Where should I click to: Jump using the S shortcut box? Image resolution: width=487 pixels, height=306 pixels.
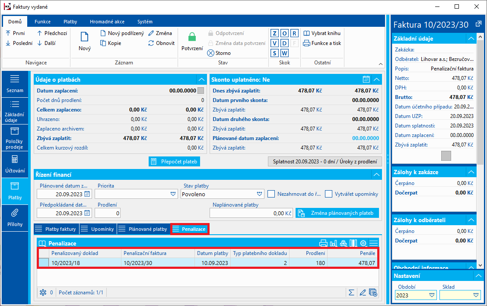click(x=274, y=53)
